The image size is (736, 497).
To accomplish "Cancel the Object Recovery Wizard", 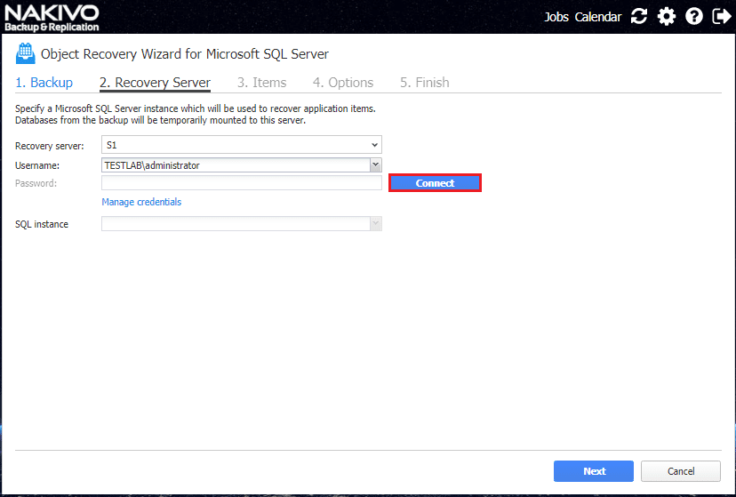I will (681, 471).
